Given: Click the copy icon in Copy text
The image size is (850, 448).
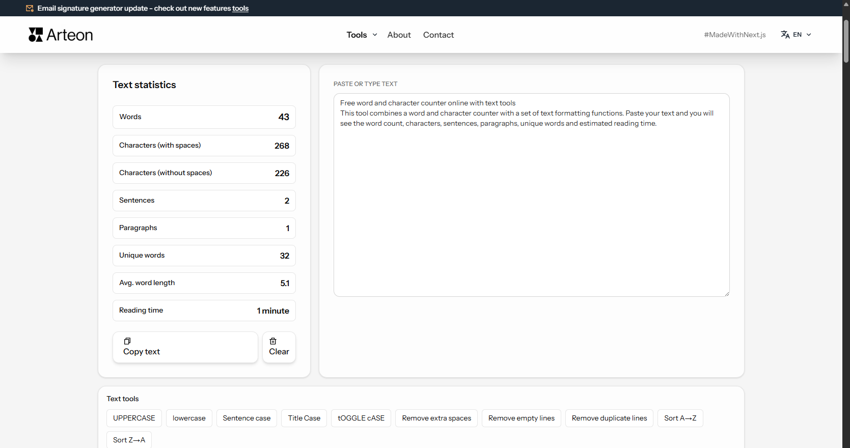Looking at the screenshot, I should click(127, 341).
